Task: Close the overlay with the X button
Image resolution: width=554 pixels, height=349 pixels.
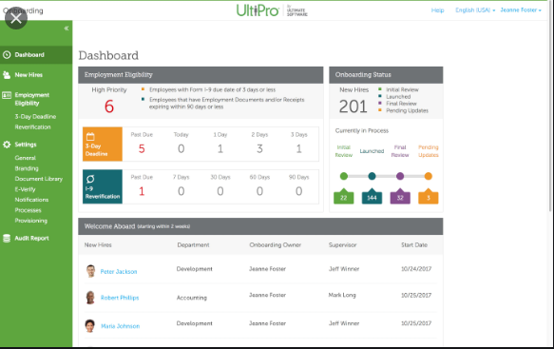Action: click(x=16, y=18)
